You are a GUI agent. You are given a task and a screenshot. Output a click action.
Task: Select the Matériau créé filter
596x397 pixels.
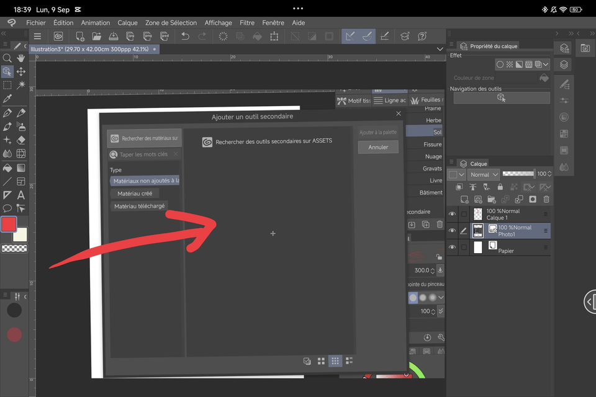pyautogui.click(x=135, y=194)
